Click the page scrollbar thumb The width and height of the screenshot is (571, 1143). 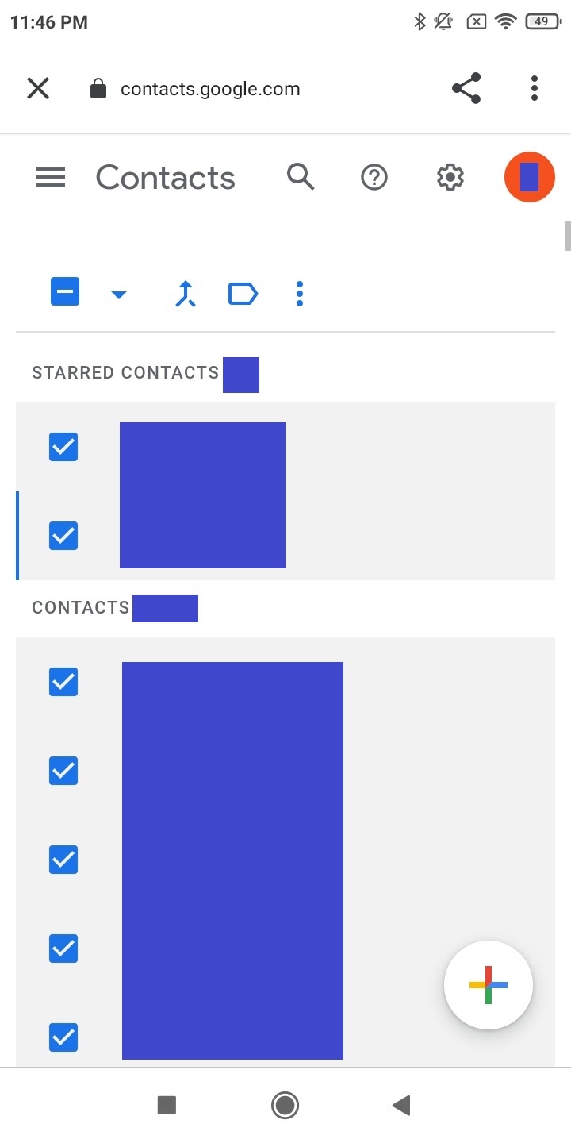[567, 237]
